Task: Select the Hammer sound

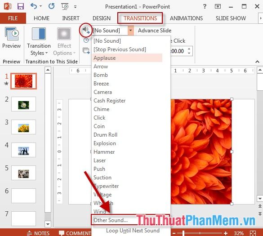Action: click(x=127, y=152)
